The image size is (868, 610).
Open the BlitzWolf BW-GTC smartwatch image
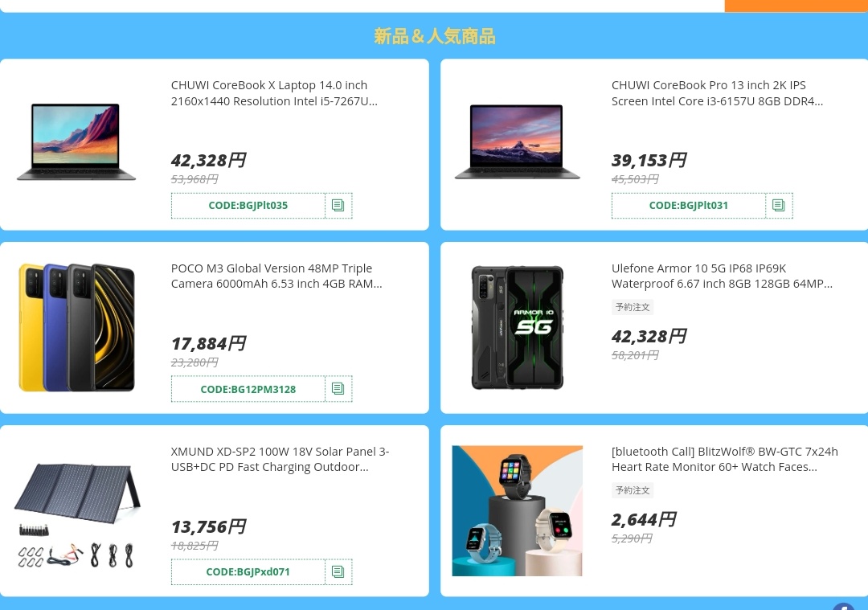(x=517, y=511)
